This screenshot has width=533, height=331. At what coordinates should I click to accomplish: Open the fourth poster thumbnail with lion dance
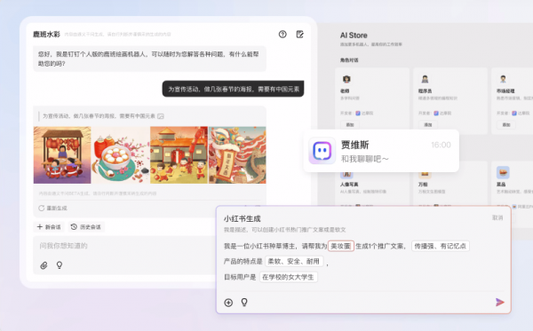click(x=237, y=154)
